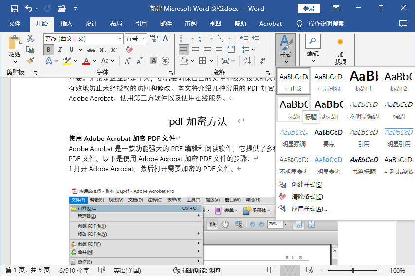Open the 文件 tab
This screenshot has height=276, width=415.
point(14,24)
